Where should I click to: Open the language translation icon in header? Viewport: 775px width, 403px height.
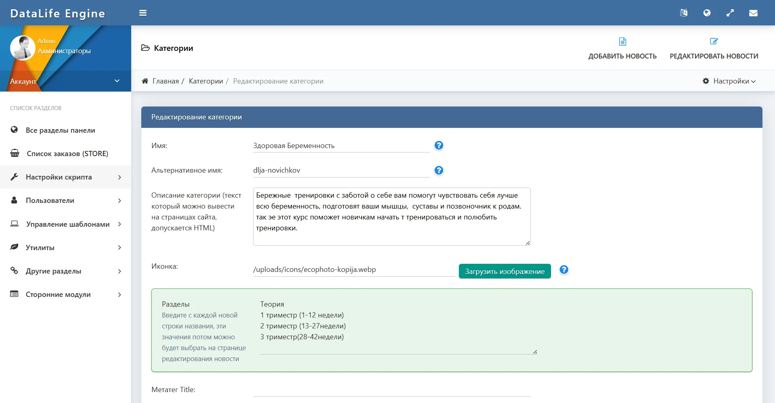[683, 13]
